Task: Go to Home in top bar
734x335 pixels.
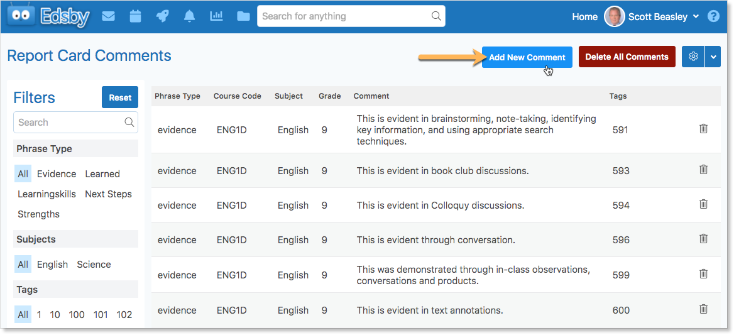Action: 584,17
